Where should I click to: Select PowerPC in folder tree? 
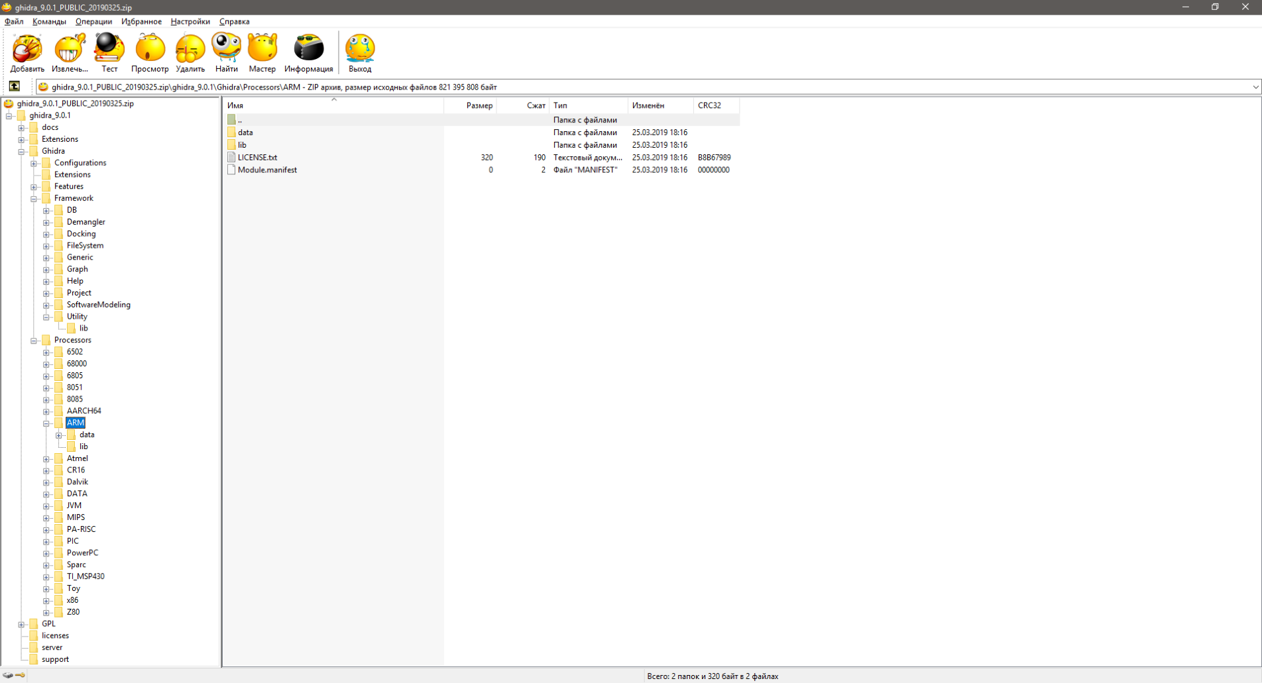pos(82,553)
